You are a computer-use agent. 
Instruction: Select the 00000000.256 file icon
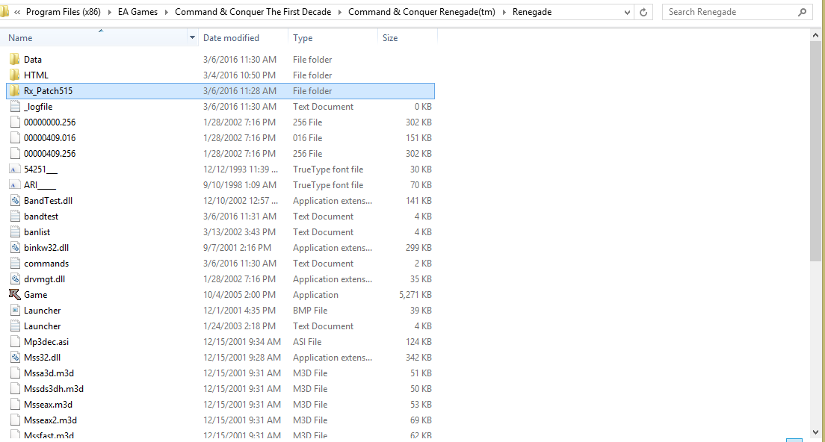coord(15,122)
